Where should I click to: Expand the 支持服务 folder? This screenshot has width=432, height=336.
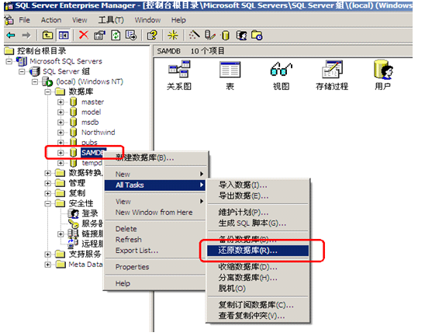pos(47,255)
